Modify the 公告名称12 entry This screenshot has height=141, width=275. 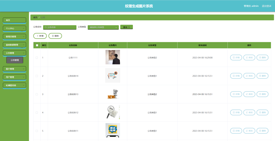(x=249, y=113)
